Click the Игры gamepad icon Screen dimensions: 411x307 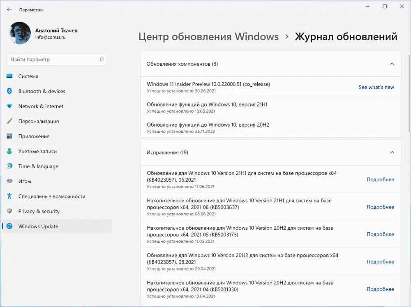9,181
